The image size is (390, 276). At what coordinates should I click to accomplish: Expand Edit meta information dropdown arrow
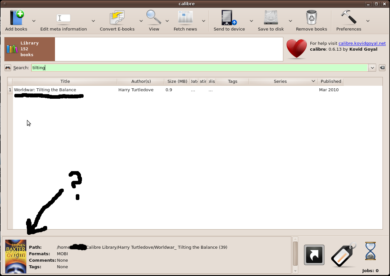(93, 21)
